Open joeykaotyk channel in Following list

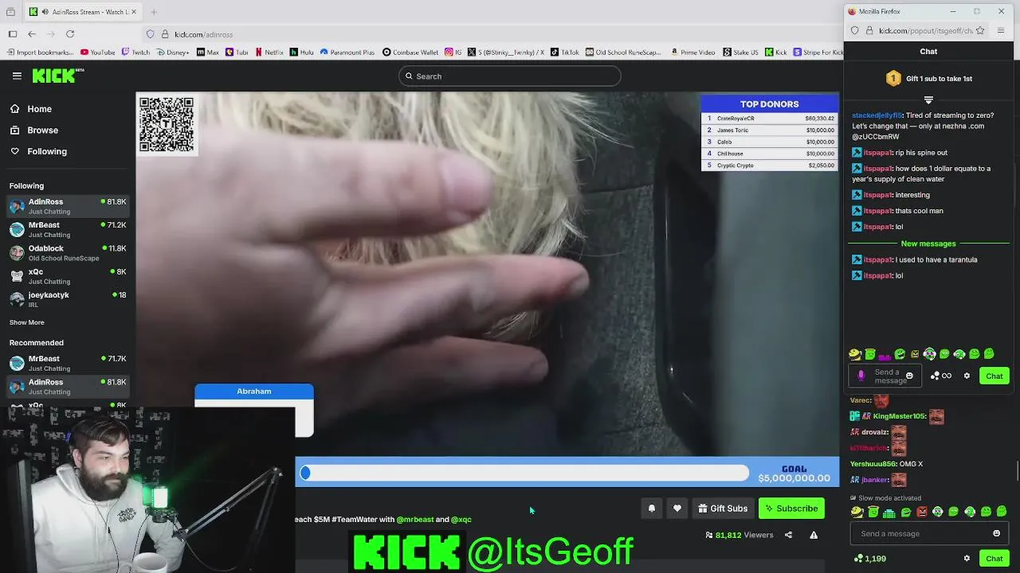coord(68,299)
